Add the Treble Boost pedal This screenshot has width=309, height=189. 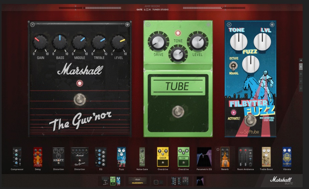(266, 157)
